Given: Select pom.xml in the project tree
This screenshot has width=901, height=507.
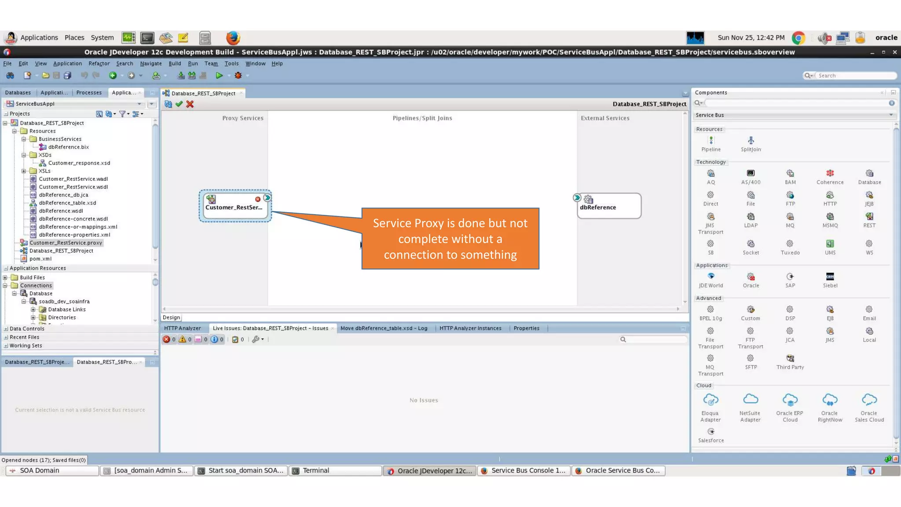Looking at the screenshot, I should (x=40, y=259).
